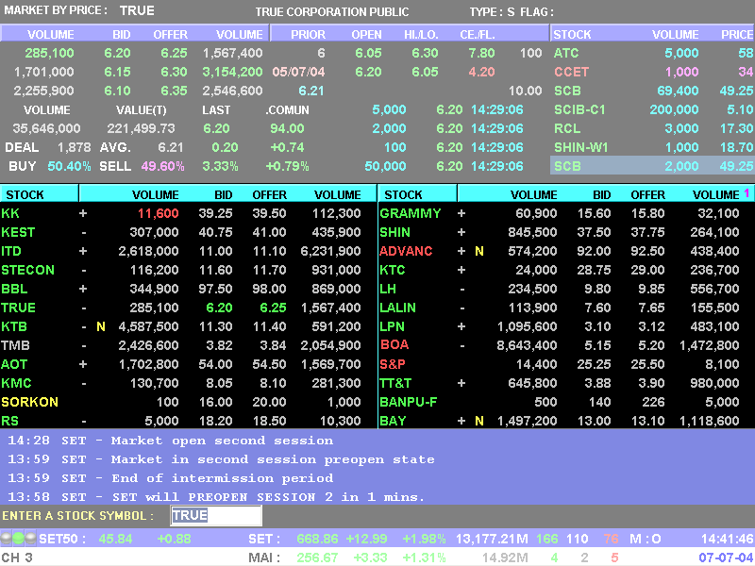Viewport: 755px width, 566px height.
Task: Select the AOT stock symbol
Action: click(14, 364)
